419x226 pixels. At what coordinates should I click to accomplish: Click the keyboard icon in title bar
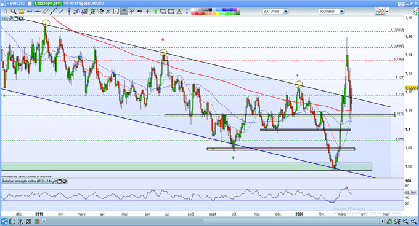[401, 4]
